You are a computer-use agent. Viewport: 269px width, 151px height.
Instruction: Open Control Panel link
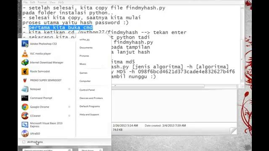(87, 90)
